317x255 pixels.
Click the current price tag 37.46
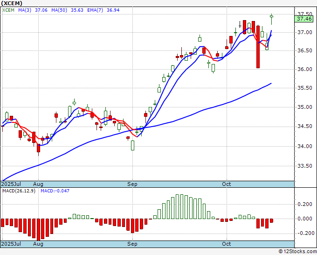(x=304, y=19)
